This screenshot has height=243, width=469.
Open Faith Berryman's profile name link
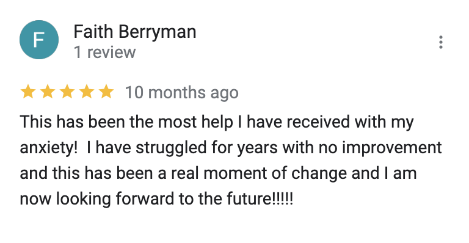coord(135,32)
